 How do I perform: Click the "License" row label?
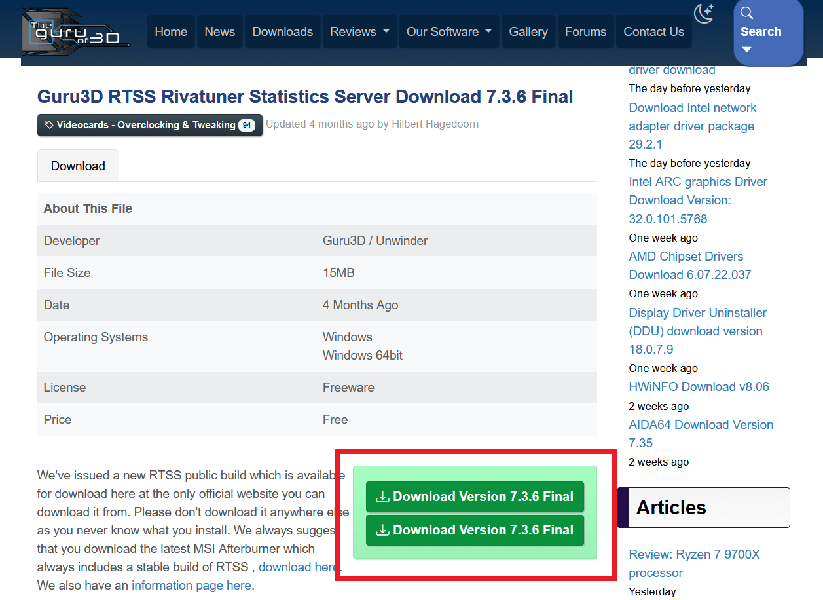click(x=65, y=387)
